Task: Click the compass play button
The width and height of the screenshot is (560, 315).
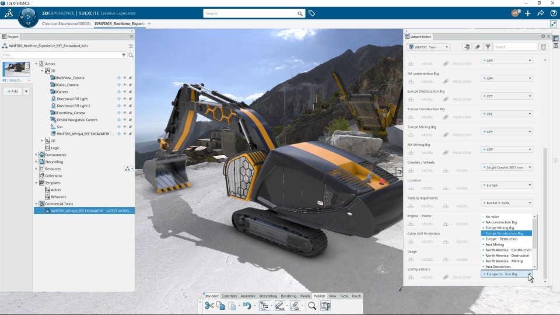Action: tap(29, 17)
